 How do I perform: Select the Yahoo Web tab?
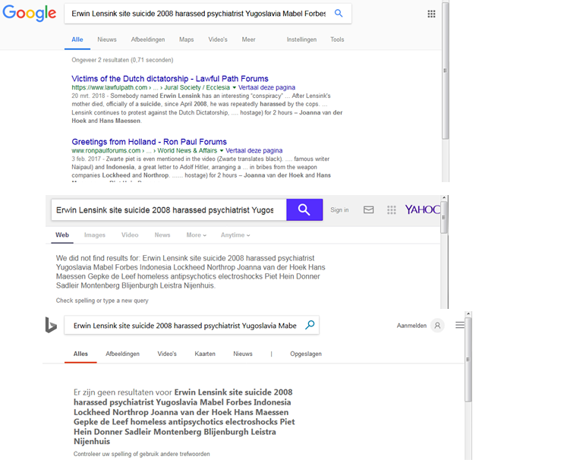62,235
